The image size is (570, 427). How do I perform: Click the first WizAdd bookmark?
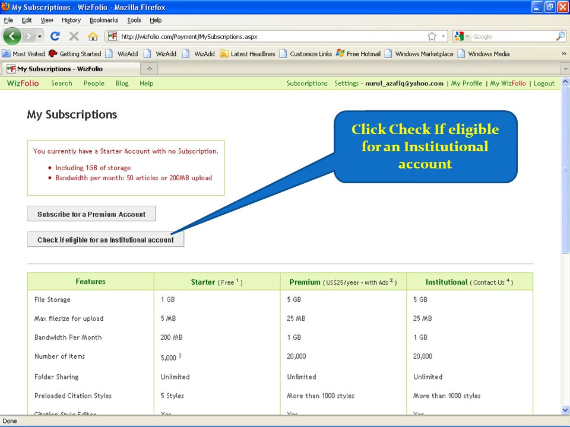coord(122,54)
